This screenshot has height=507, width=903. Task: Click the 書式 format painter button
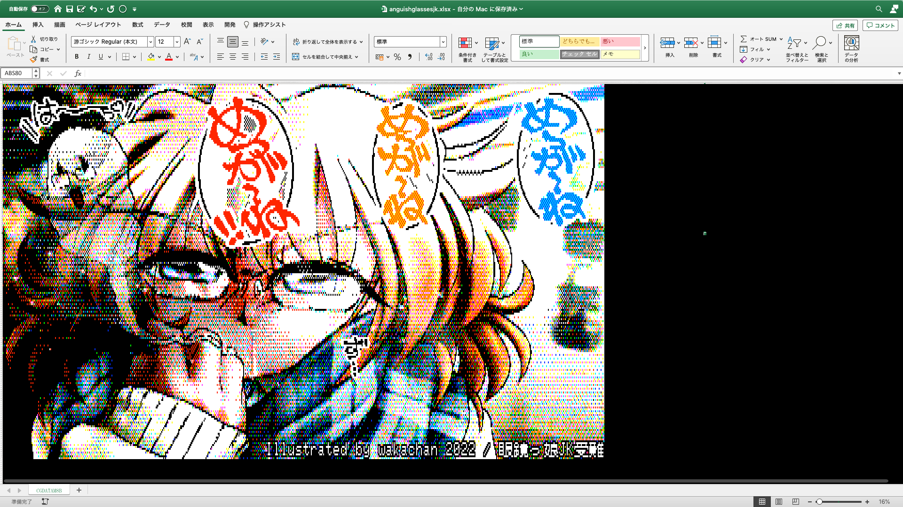pyautogui.click(x=40, y=60)
